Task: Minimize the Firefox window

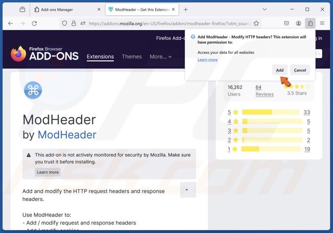Action: click(292, 9)
